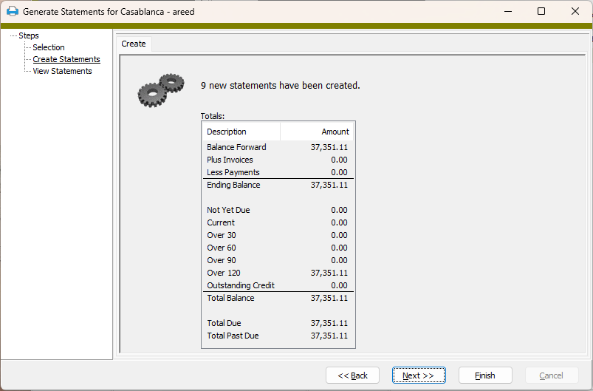593x391 pixels.
Task: Jump to the View Statements step
Action: pyautogui.click(x=62, y=71)
